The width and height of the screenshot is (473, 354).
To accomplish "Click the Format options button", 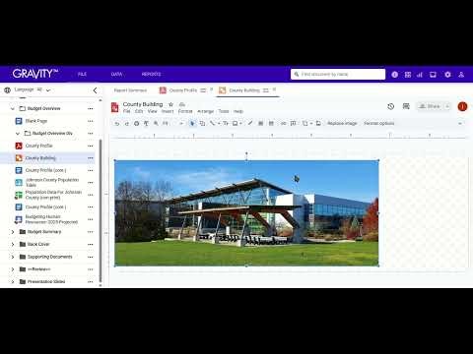I will pos(379,124).
